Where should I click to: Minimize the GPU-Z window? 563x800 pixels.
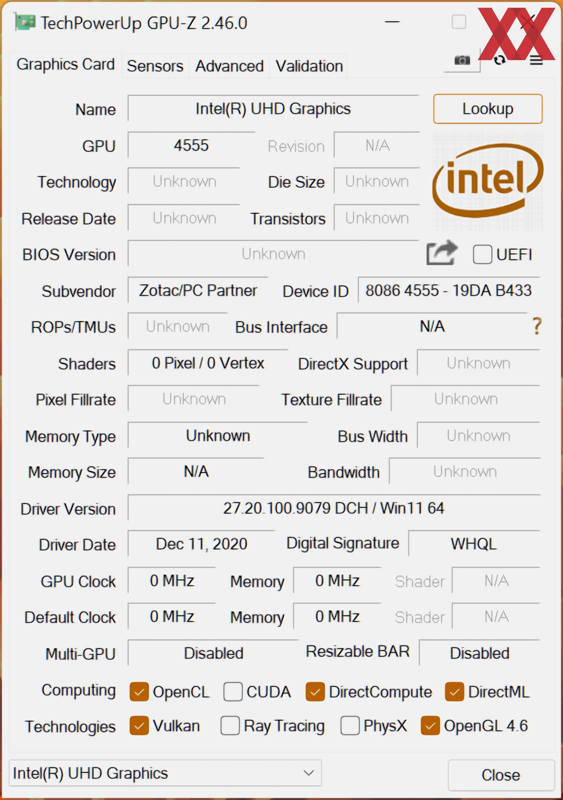(392, 22)
